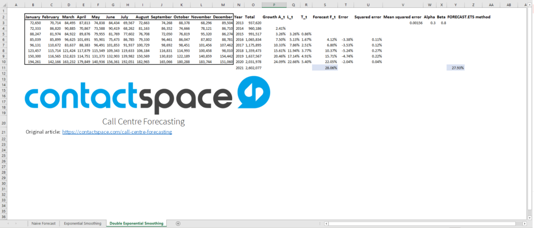Switch to the Naive Forecast sheet tab
The width and height of the screenshot is (534, 228).
[43, 224]
